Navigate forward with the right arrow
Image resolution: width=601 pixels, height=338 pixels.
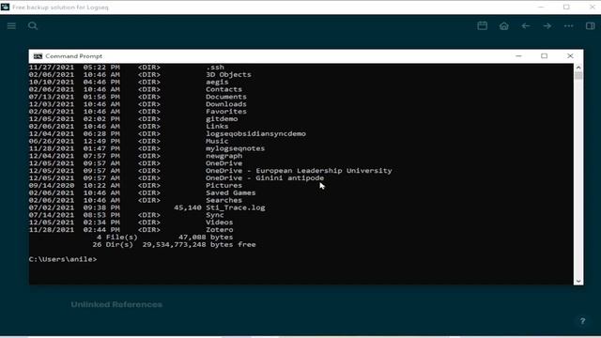(x=547, y=25)
